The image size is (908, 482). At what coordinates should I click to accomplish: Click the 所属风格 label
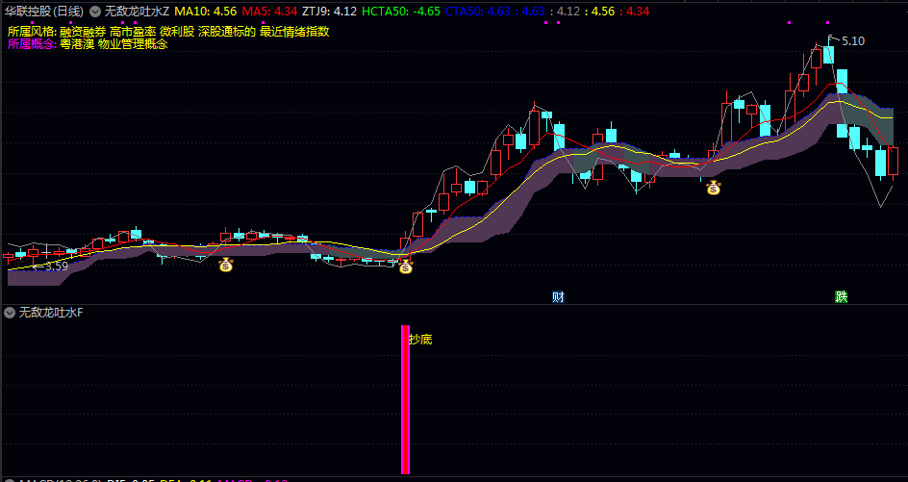pyautogui.click(x=30, y=32)
